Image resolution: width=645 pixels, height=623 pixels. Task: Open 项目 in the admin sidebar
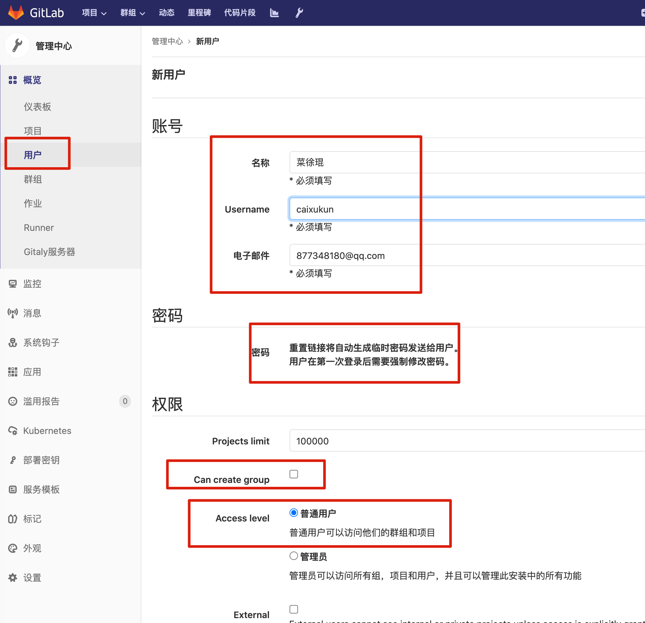pos(33,131)
